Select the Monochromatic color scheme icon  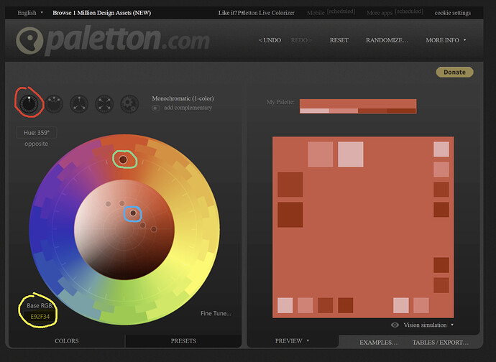pyautogui.click(x=29, y=103)
